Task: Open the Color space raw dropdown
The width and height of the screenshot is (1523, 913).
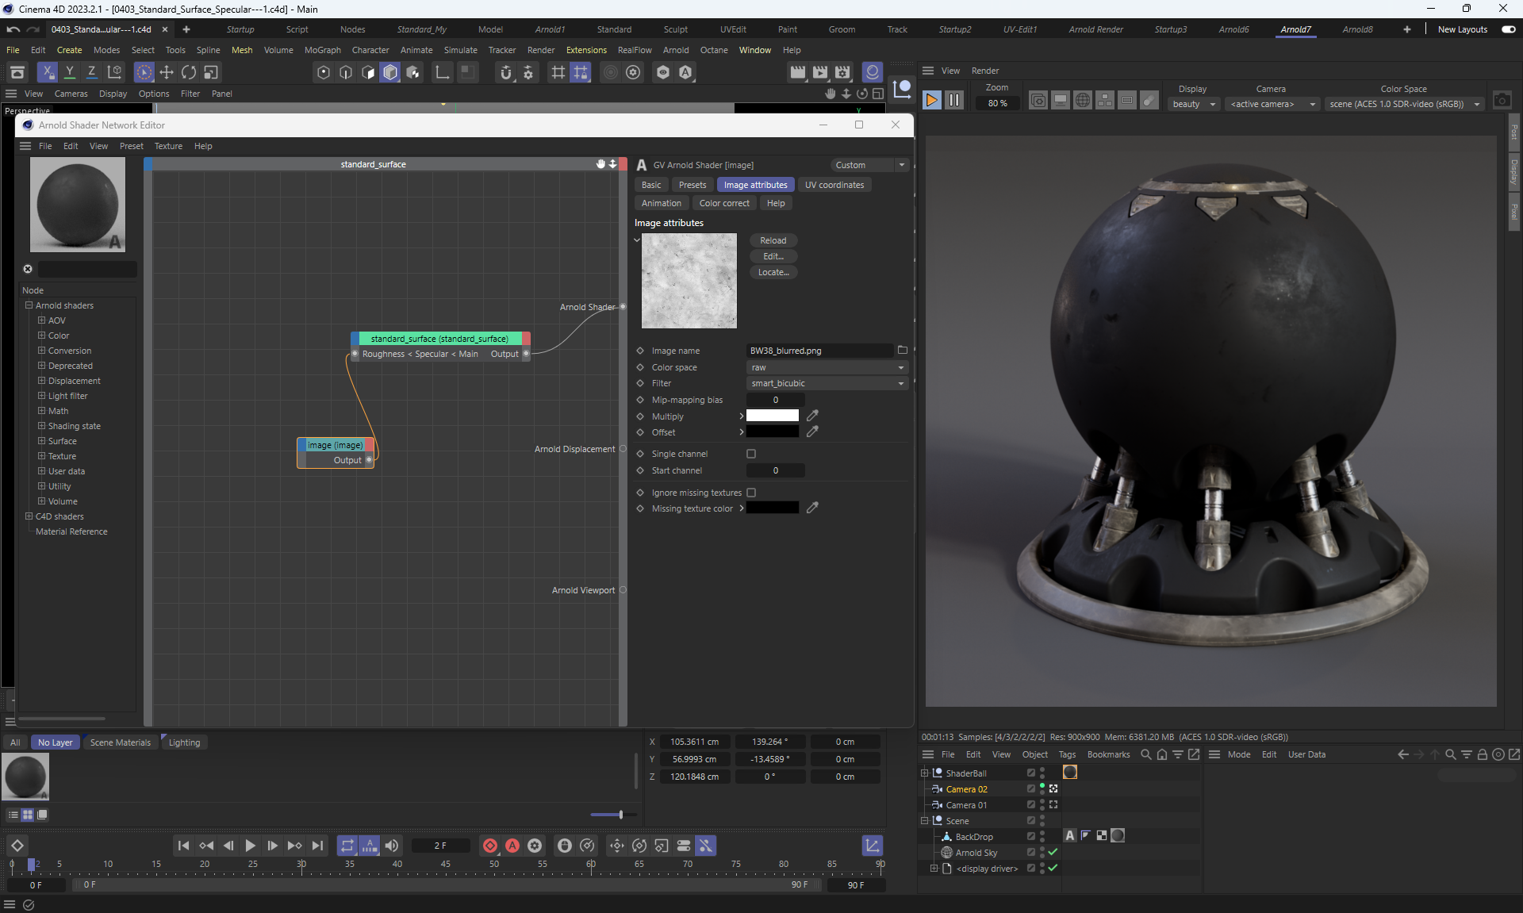Action: 827,367
